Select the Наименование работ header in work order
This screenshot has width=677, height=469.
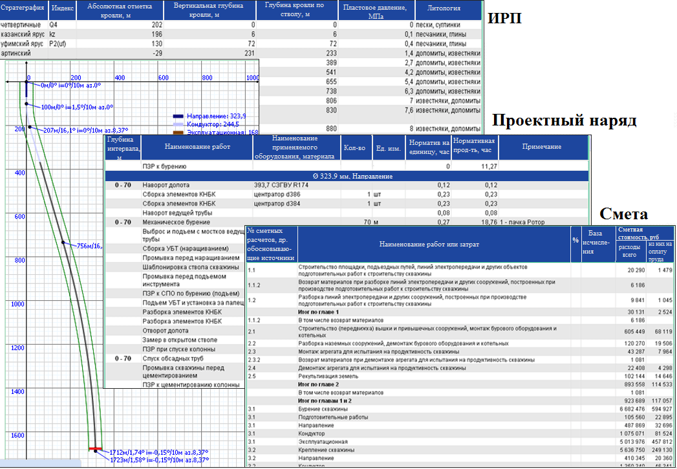(x=197, y=147)
